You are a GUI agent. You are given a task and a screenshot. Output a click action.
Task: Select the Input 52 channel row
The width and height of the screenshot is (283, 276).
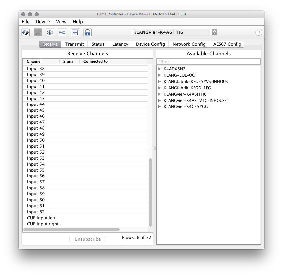click(85, 152)
